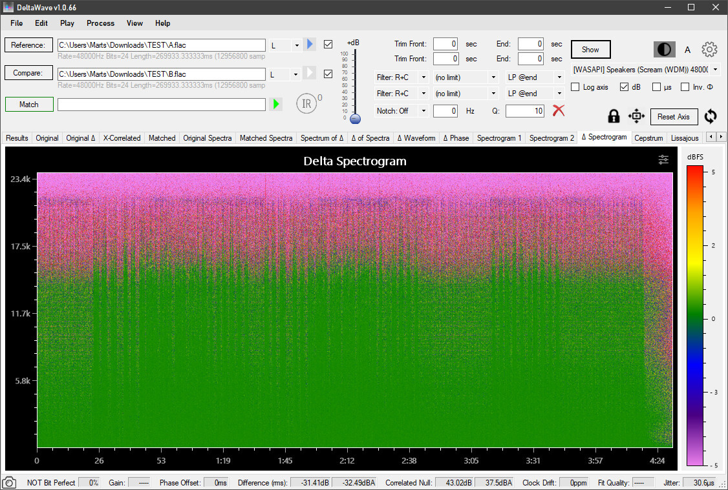
Task: Open the spectrogram chart settings sliders icon
Action: (x=663, y=160)
